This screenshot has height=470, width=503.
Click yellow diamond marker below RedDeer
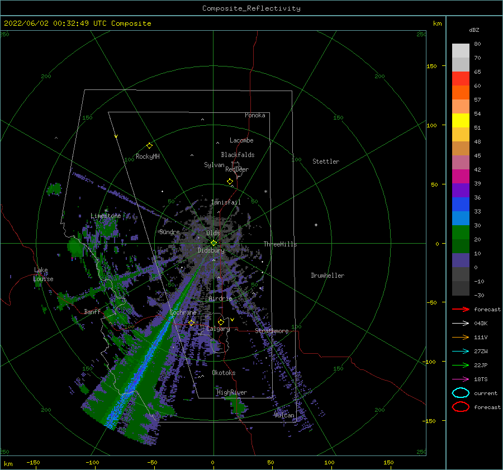pyautogui.click(x=230, y=182)
